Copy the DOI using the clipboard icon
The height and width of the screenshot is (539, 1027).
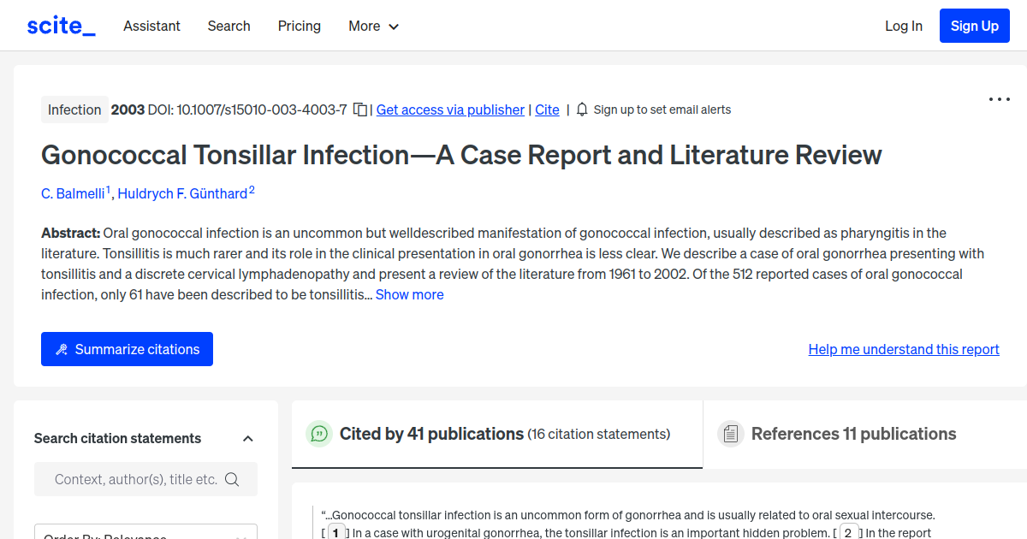point(359,110)
